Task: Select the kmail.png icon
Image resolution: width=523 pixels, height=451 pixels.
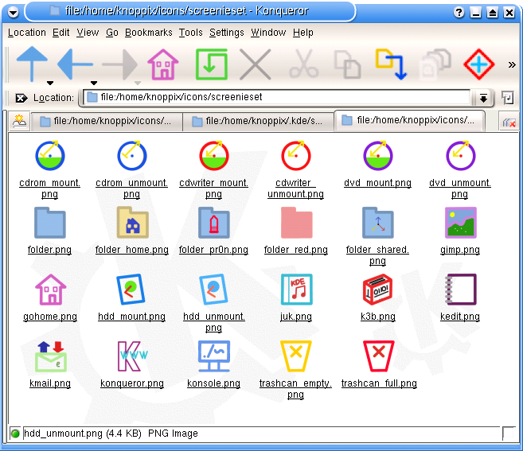Action: [x=51, y=356]
